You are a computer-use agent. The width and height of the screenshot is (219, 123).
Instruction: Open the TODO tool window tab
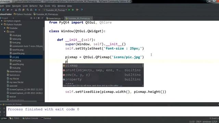(x=14, y=119)
